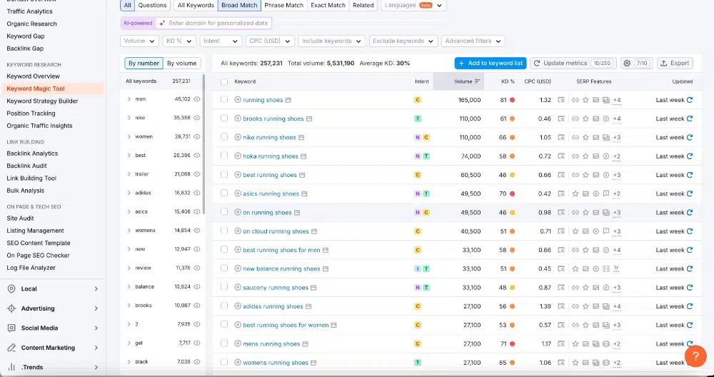Add saucony running shoes via plus icon

pyautogui.click(x=238, y=287)
